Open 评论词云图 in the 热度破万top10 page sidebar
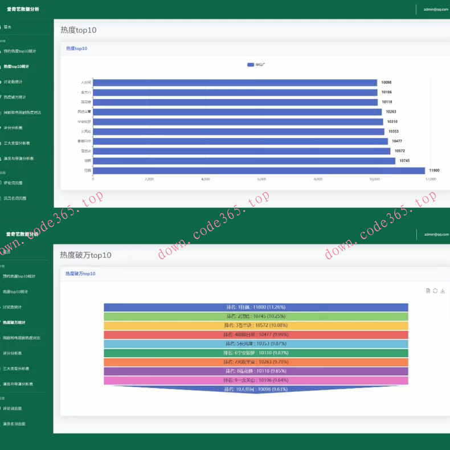This screenshot has width=450, height=450. 12,408
